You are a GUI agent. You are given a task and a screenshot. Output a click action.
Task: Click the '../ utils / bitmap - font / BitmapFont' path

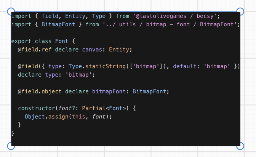point(170,24)
